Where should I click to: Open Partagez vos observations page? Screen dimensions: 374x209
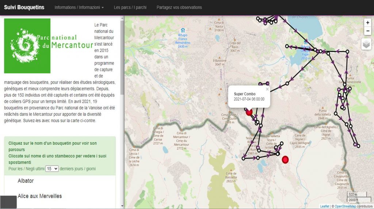[x=179, y=7]
